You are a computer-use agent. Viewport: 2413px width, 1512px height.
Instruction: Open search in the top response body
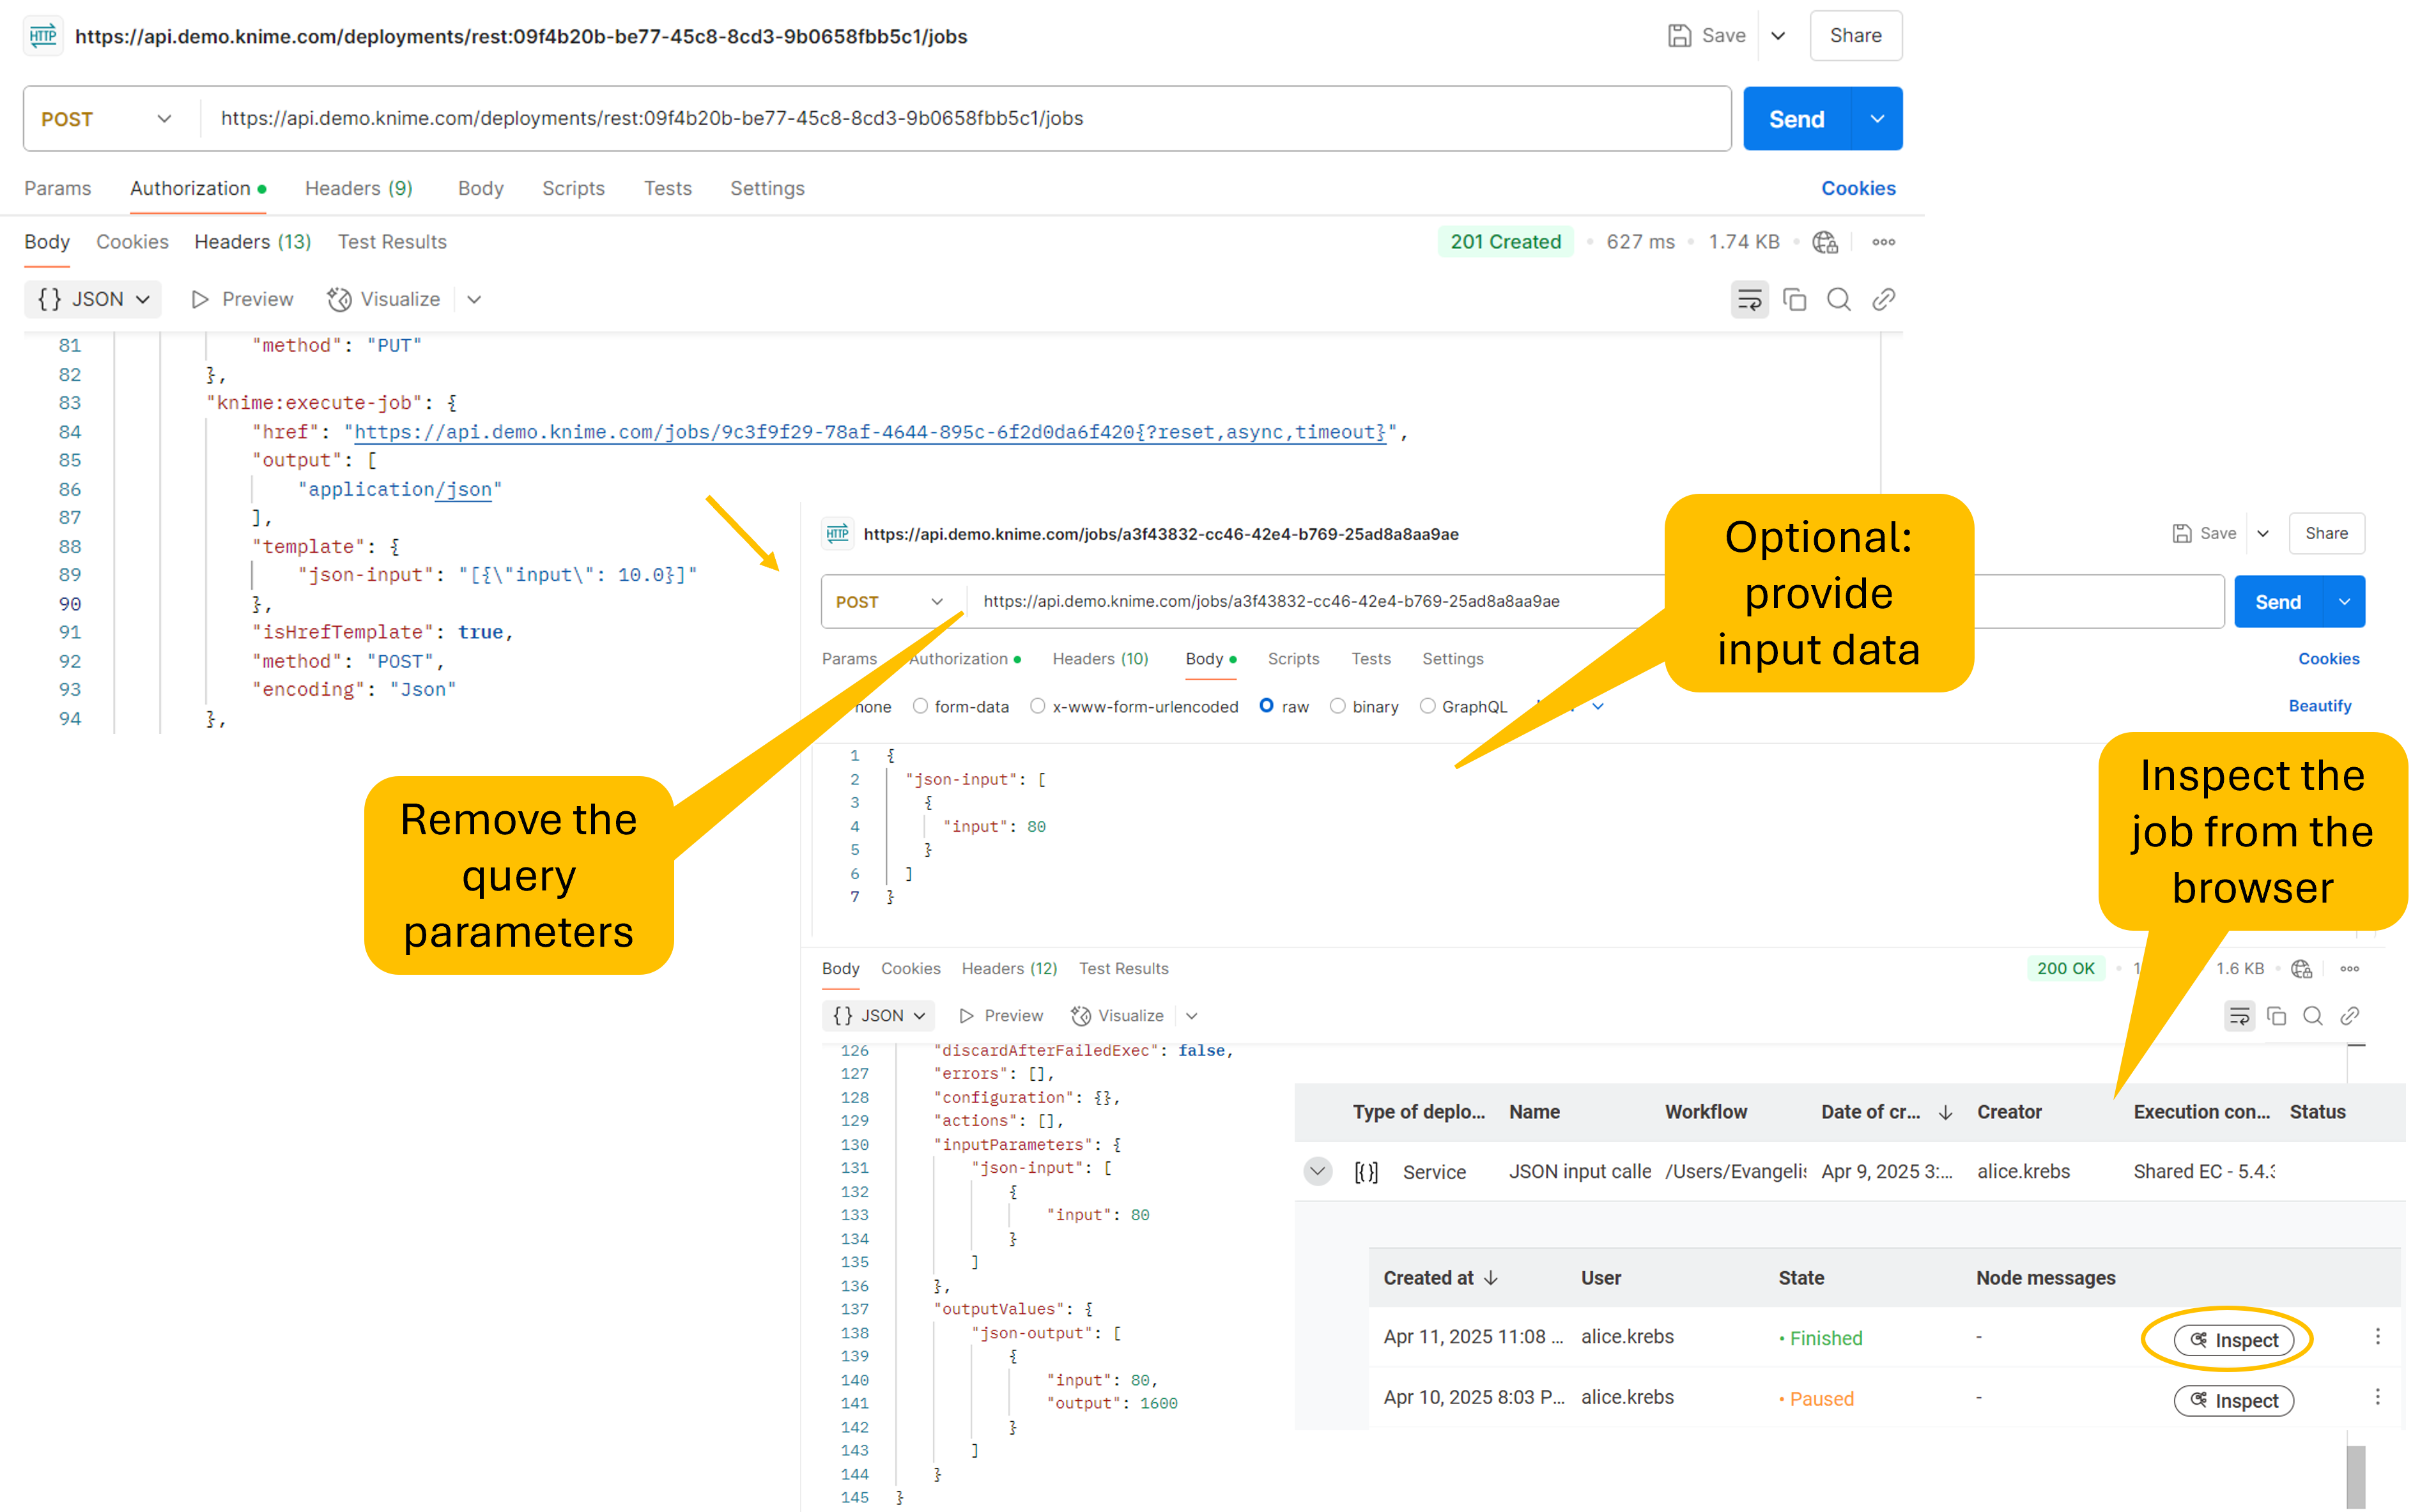coord(1839,299)
